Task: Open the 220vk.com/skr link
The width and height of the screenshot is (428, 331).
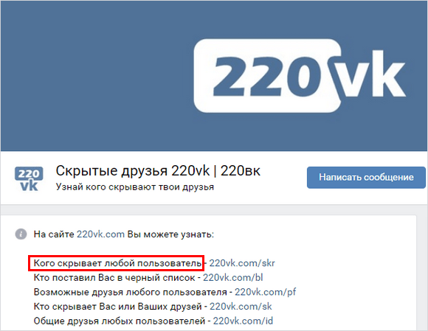Action: click(242, 263)
